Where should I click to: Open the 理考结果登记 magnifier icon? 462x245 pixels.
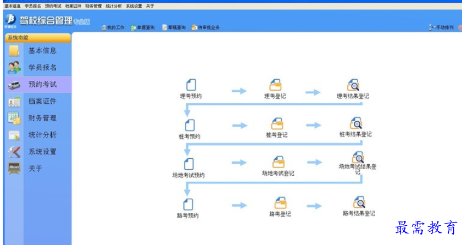[353, 85]
